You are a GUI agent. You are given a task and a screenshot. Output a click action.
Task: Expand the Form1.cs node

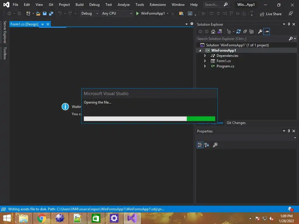[205, 61]
